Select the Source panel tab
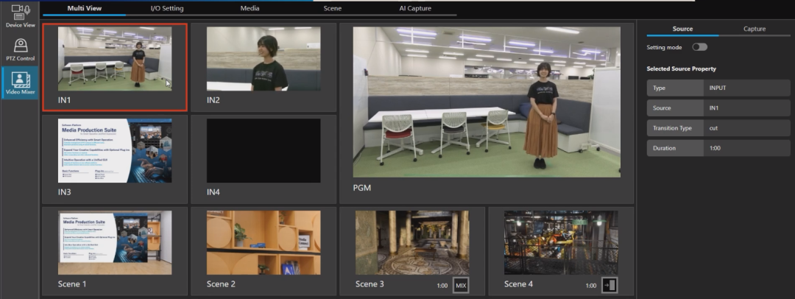This screenshot has height=299, width=795. 682,29
